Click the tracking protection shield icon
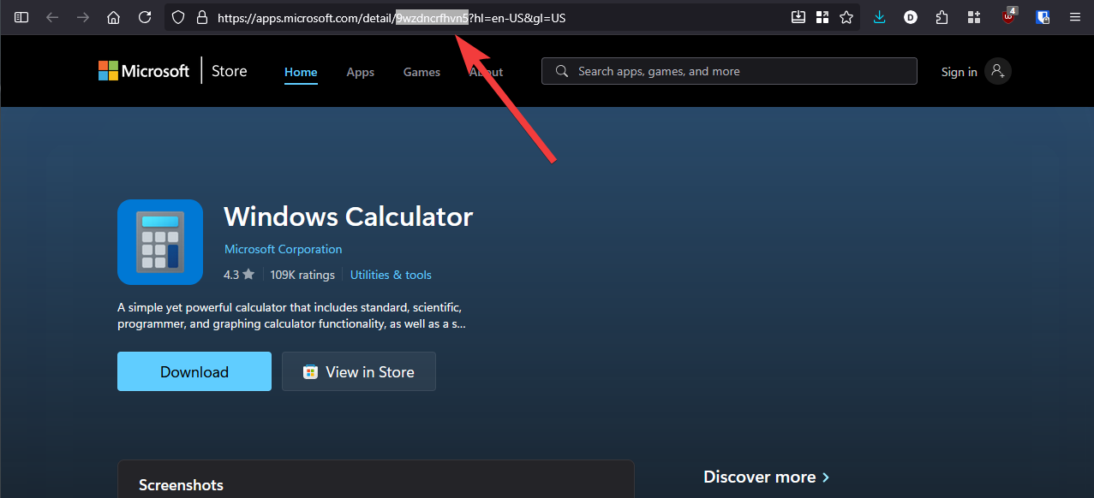 pyautogui.click(x=178, y=17)
